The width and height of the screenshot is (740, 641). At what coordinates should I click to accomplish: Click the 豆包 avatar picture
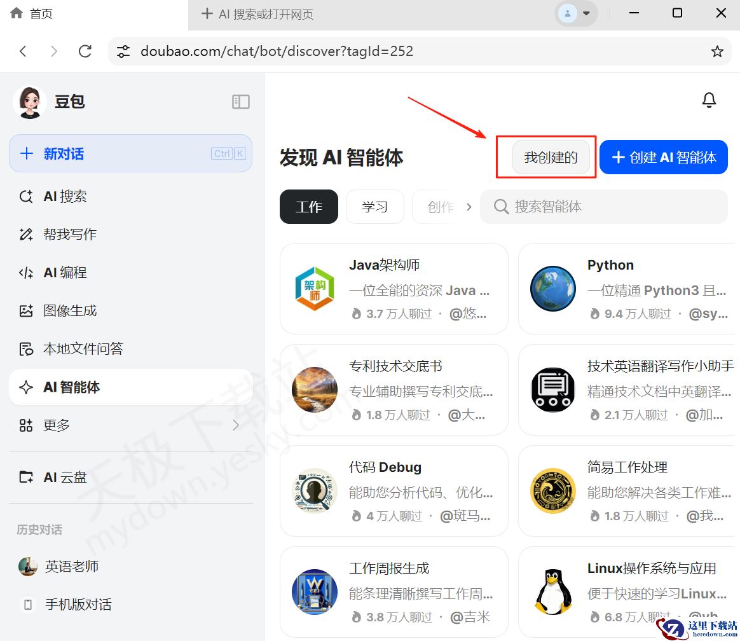click(30, 102)
